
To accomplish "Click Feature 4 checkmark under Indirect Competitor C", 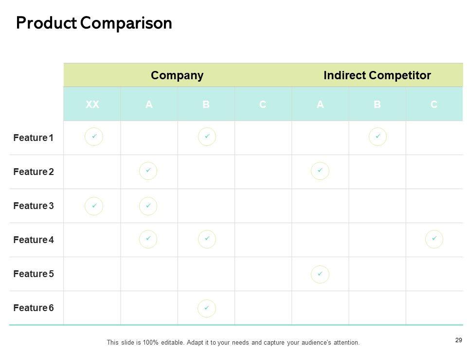I will [x=434, y=239].
